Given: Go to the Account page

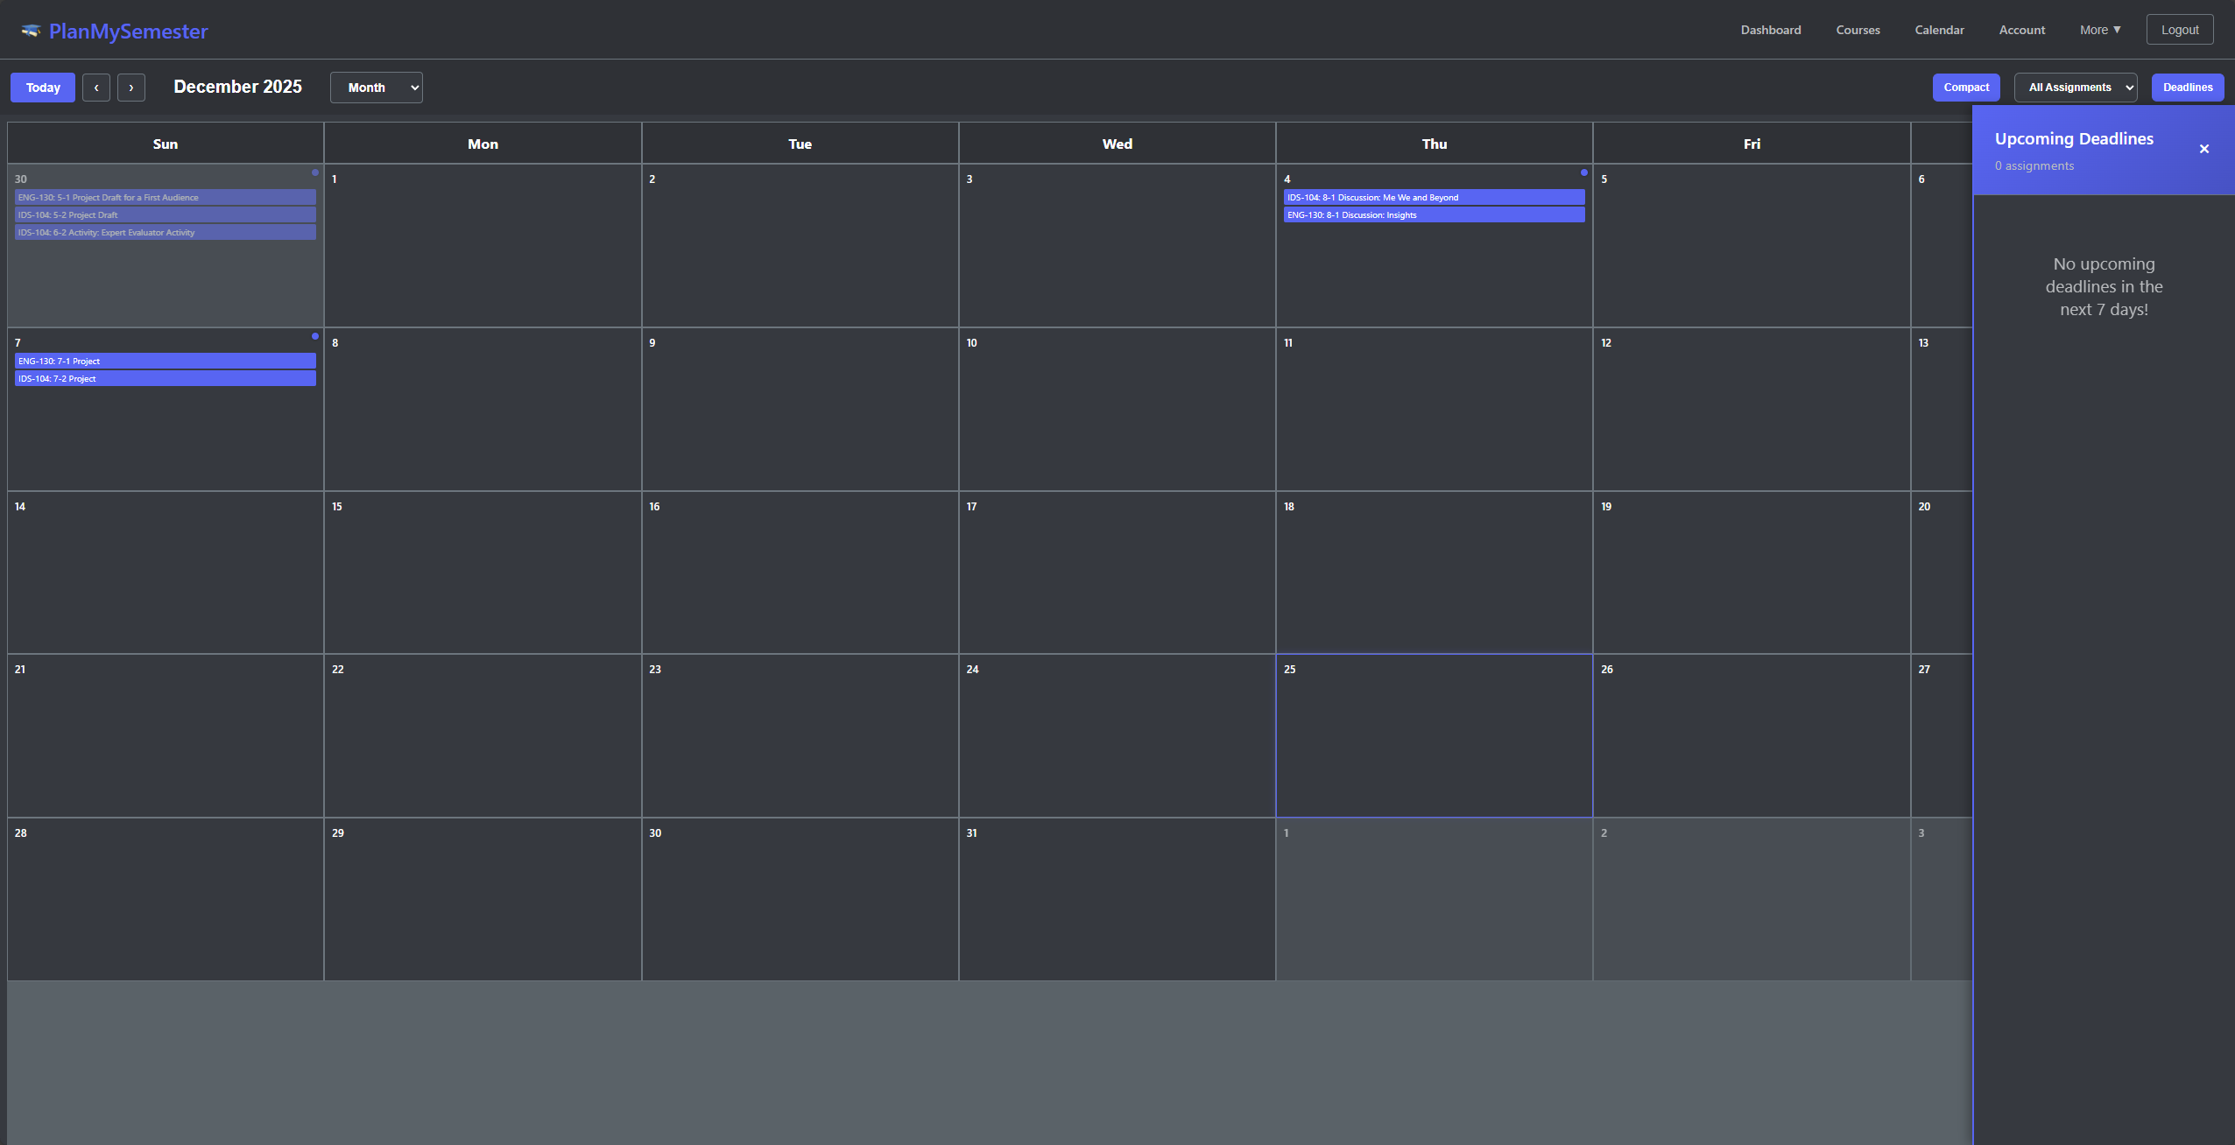Looking at the screenshot, I should tap(2022, 29).
